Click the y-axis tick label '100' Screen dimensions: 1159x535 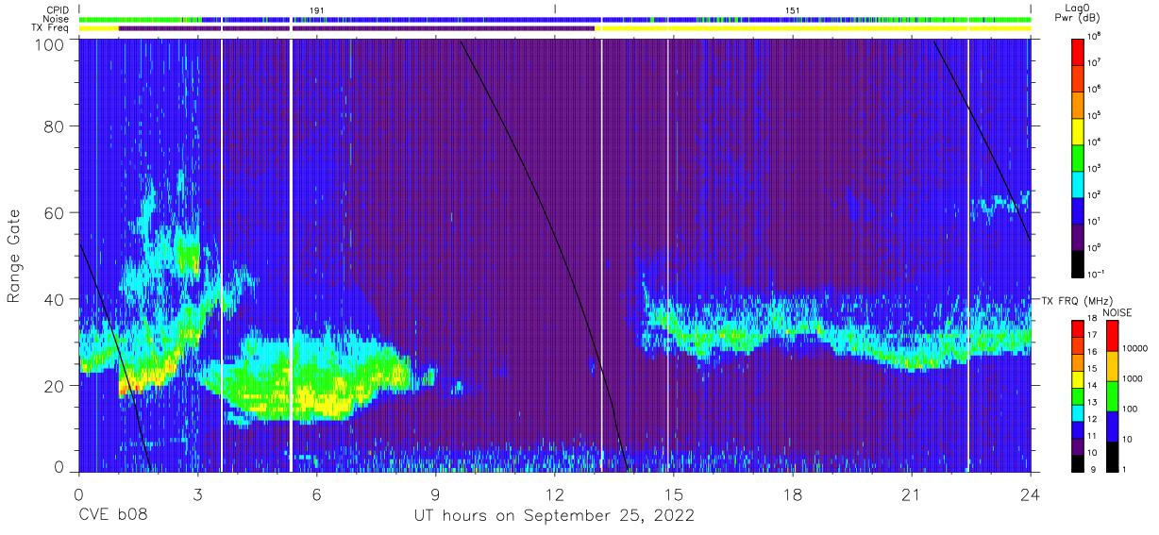[49, 44]
